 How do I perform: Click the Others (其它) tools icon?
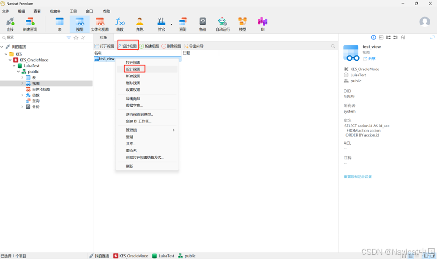(161, 24)
